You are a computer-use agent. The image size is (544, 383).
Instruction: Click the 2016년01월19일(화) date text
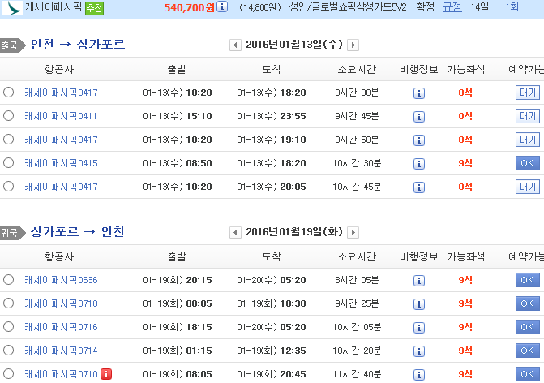pyautogui.click(x=294, y=231)
